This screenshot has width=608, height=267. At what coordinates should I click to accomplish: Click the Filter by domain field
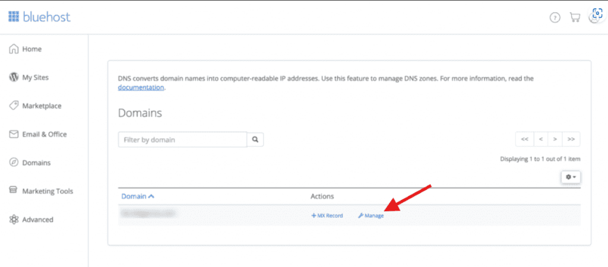(182, 139)
